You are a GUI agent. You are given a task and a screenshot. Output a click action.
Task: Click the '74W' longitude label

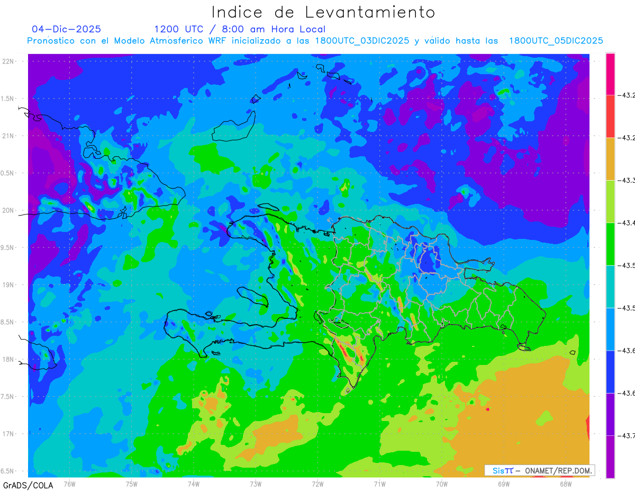coord(194,484)
